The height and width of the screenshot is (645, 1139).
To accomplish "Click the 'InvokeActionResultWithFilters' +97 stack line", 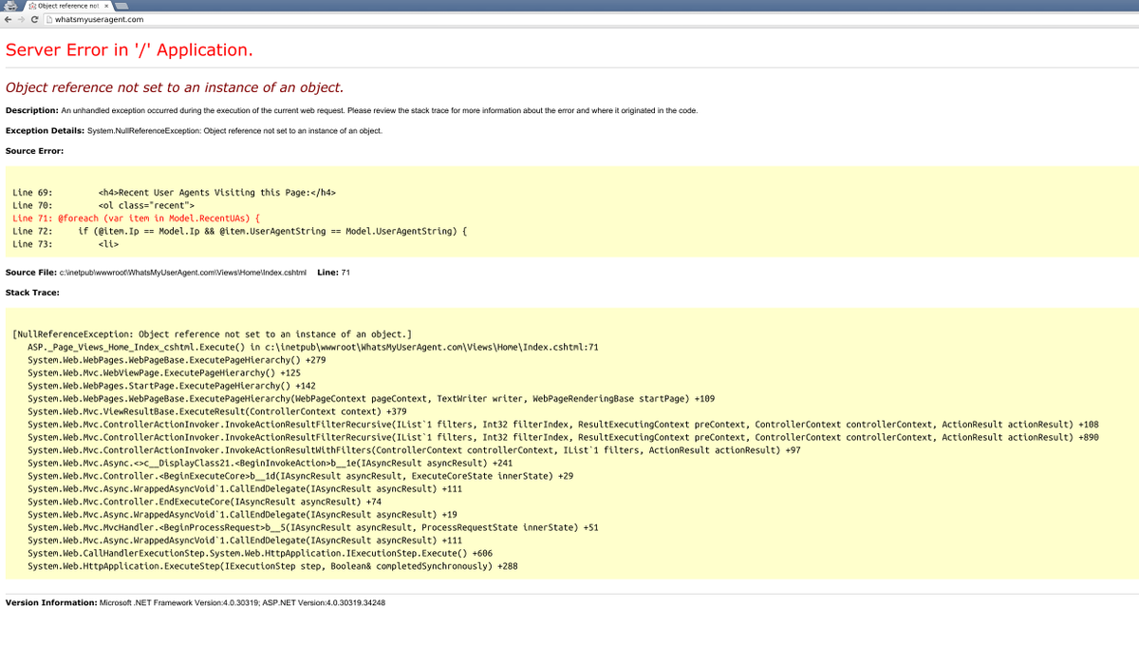I will 414,450.
